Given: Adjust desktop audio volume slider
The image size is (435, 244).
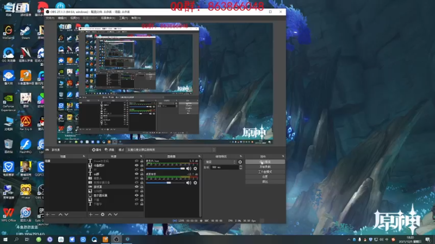Looking at the screenshot, I should (x=165, y=183).
